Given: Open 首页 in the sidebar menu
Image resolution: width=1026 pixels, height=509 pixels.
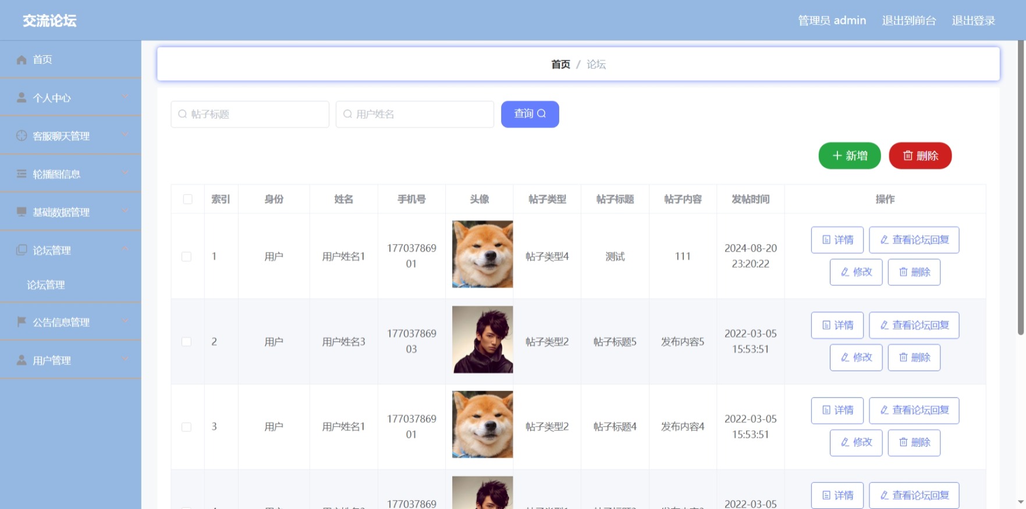Looking at the screenshot, I should pos(70,59).
